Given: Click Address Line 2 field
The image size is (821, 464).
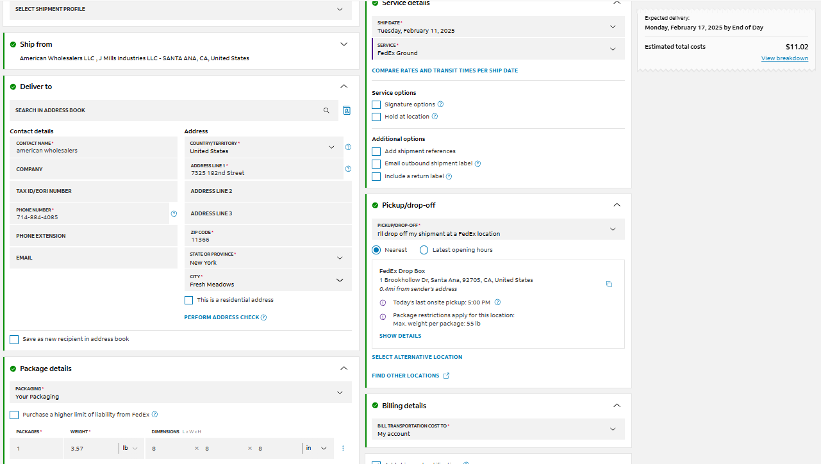Looking at the screenshot, I should coord(268,191).
